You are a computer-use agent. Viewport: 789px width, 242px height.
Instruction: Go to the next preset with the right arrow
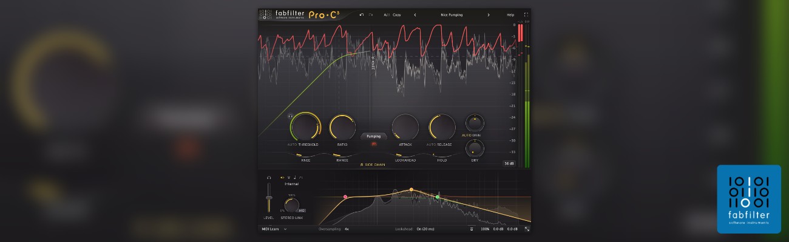point(489,15)
